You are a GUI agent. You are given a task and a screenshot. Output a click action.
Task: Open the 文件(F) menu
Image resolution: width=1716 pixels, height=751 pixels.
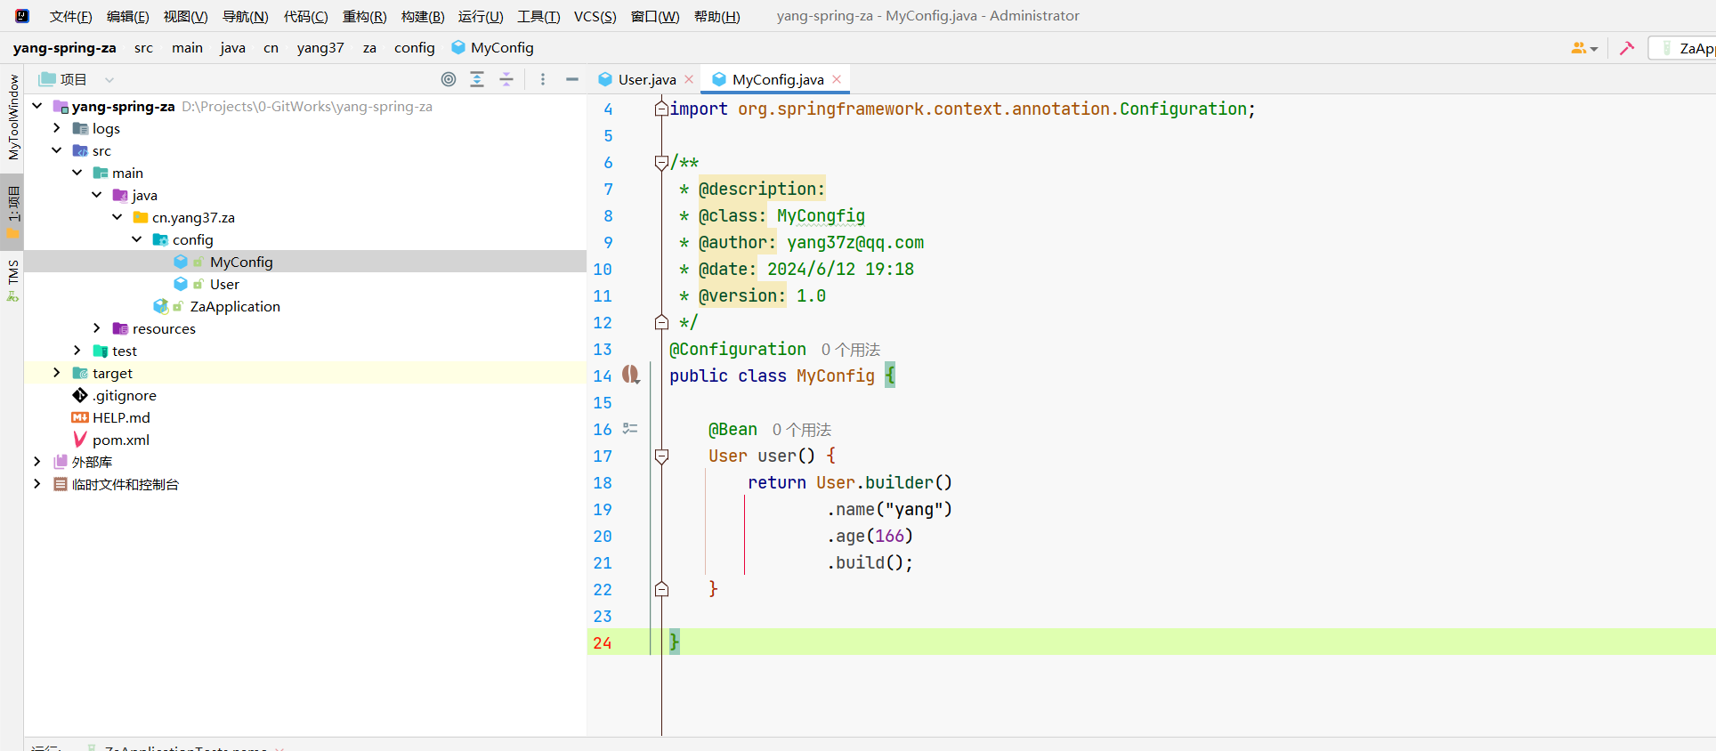(x=71, y=16)
